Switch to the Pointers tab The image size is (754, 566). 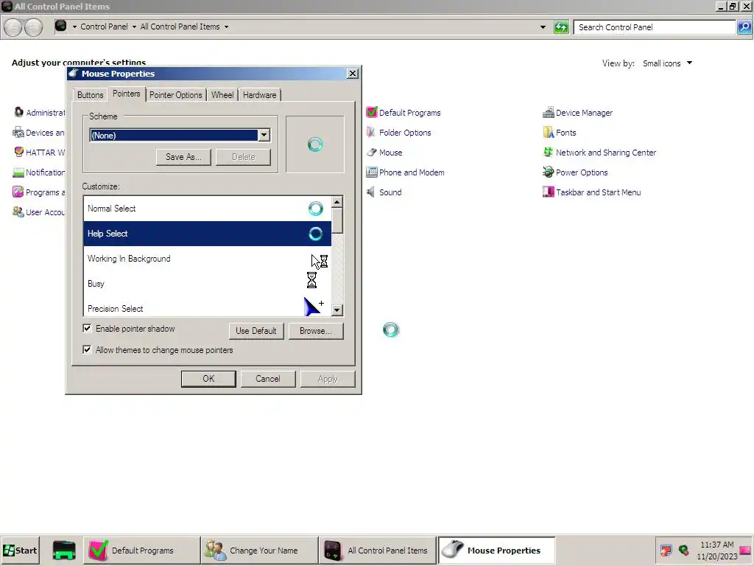point(127,94)
